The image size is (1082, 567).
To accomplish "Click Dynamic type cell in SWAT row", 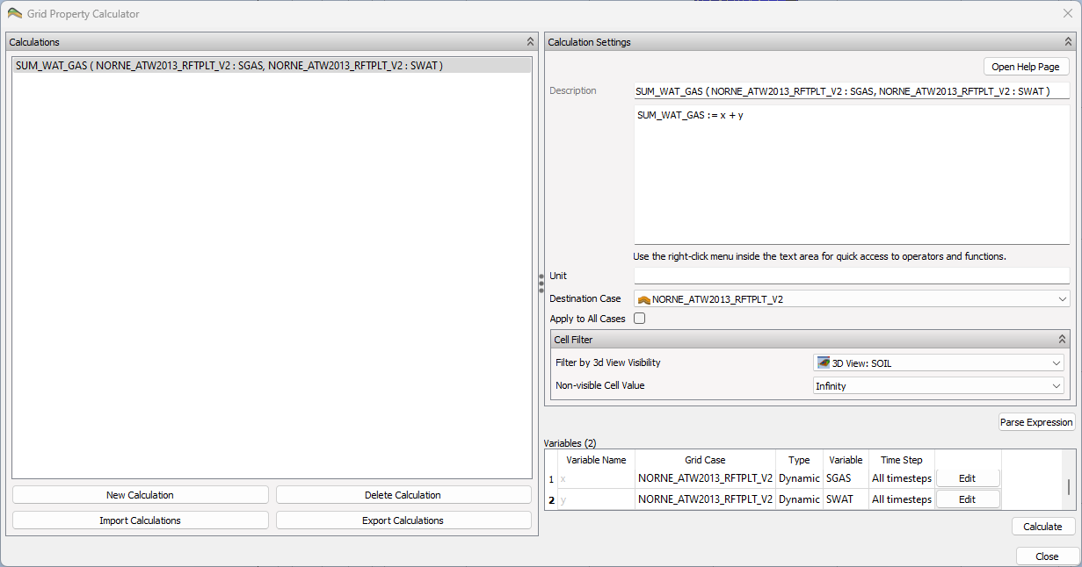I will (x=799, y=499).
